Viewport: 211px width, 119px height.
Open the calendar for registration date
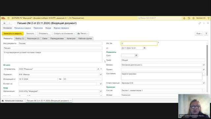pos(144,48)
